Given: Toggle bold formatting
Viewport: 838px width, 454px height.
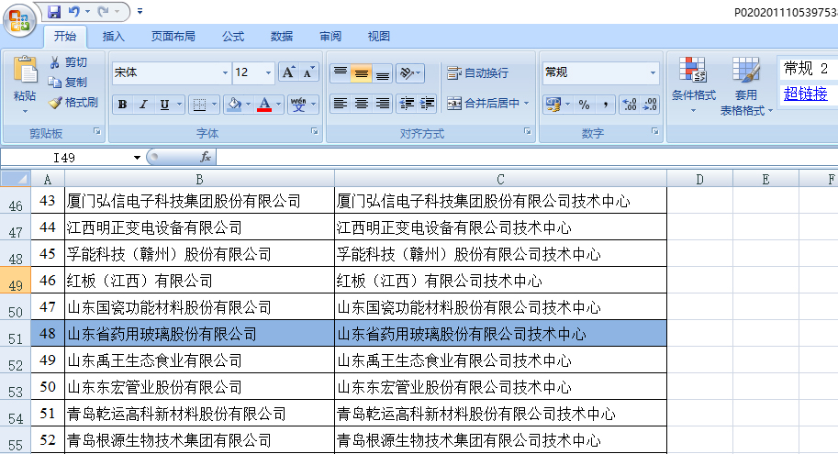Looking at the screenshot, I should click(122, 105).
